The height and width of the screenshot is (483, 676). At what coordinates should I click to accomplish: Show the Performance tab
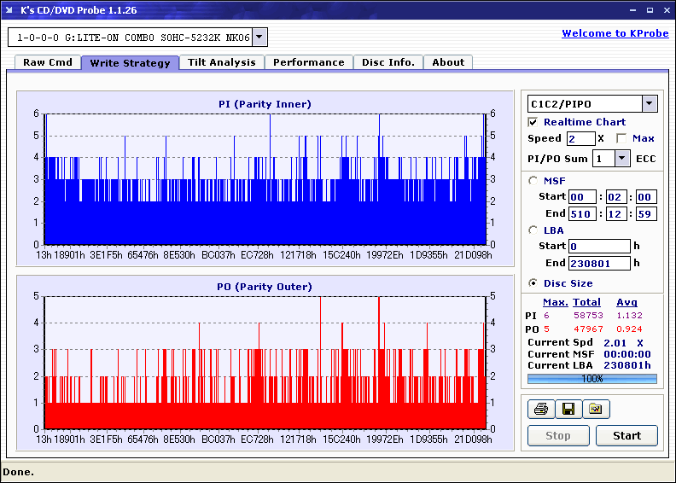pos(308,62)
